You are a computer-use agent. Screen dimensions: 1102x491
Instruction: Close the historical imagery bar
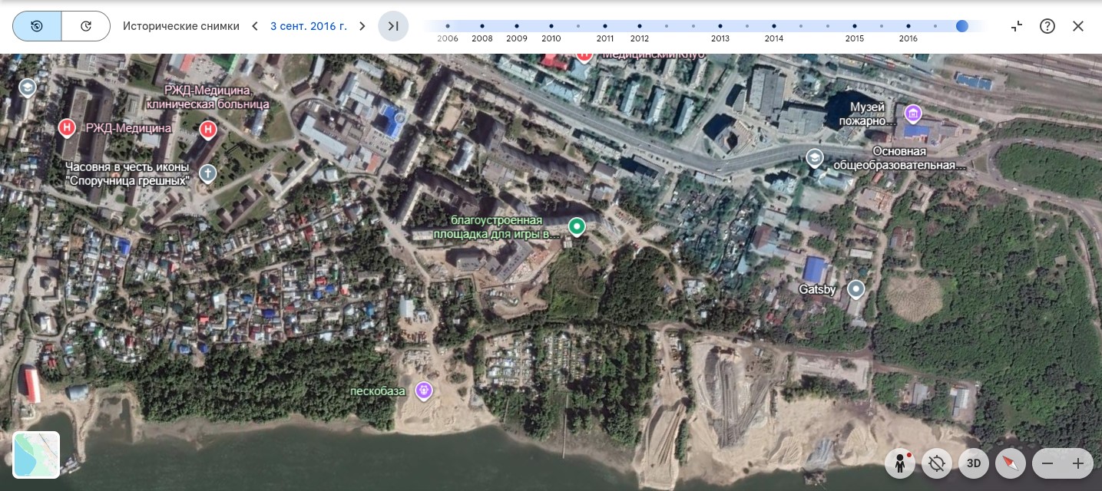point(1078,26)
